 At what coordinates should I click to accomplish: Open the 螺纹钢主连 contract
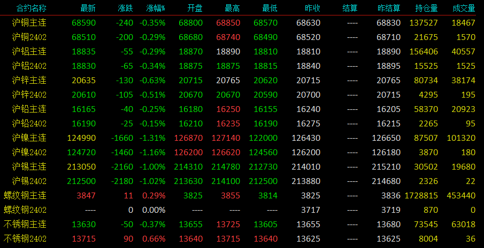coord(25,195)
